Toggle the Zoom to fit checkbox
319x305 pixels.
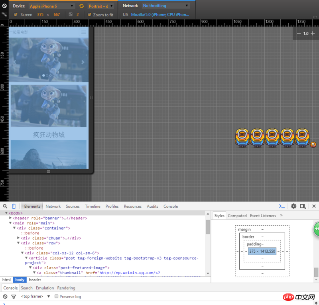click(90, 15)
